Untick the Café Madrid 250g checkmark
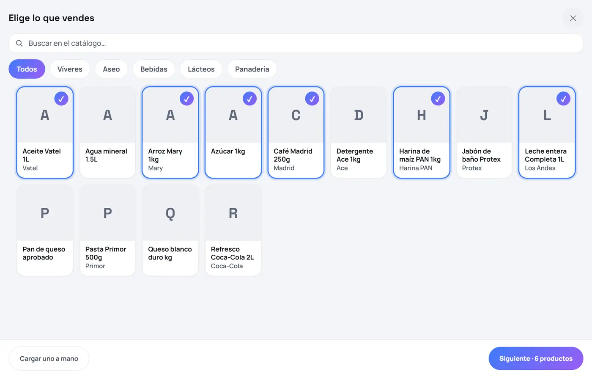This screenshot has height=377, width=592. point(312,99)
